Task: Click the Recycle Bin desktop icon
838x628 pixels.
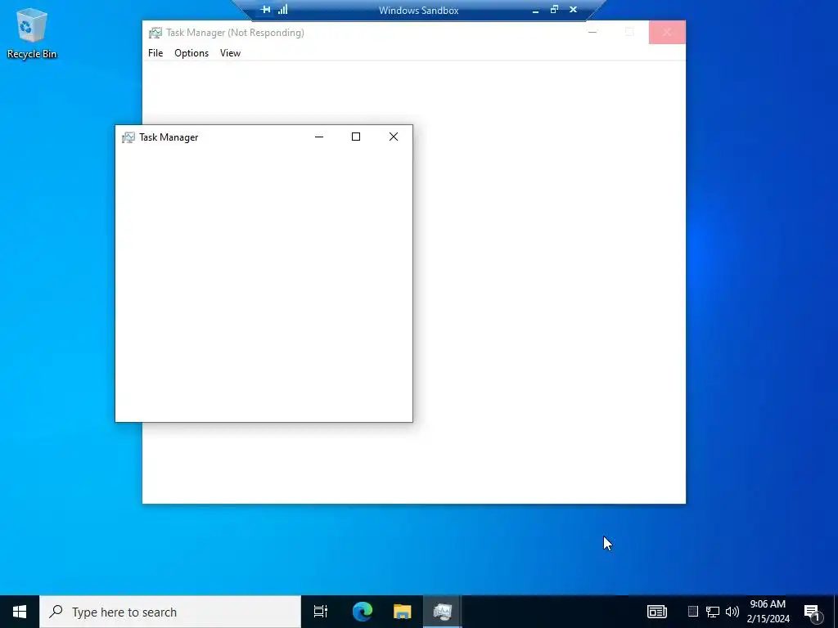Action: pos(32,34)
